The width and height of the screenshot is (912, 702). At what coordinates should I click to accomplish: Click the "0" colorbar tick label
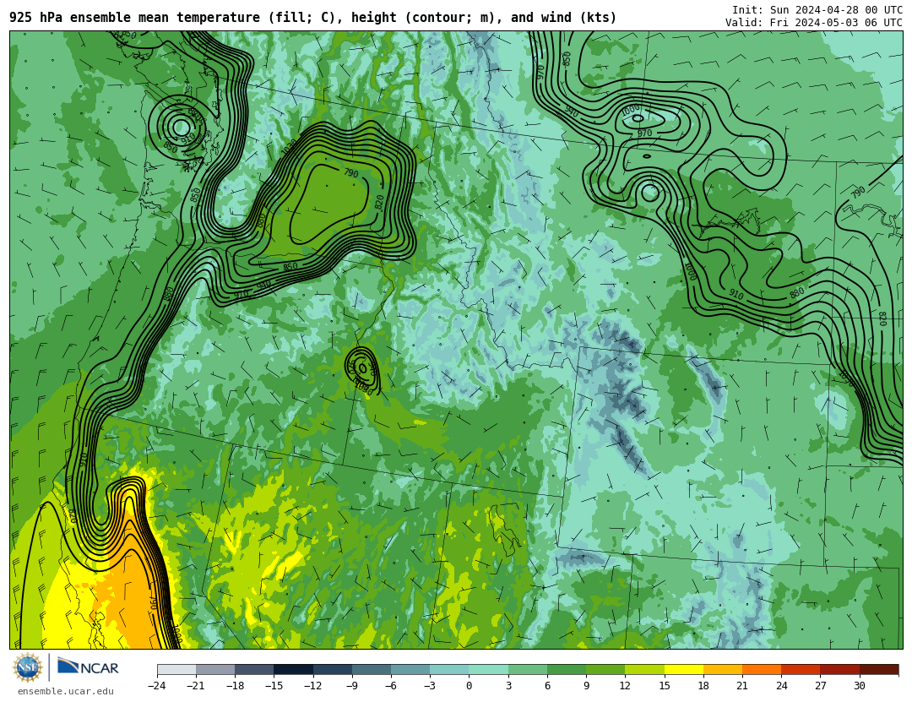click(x=470, y=686)
